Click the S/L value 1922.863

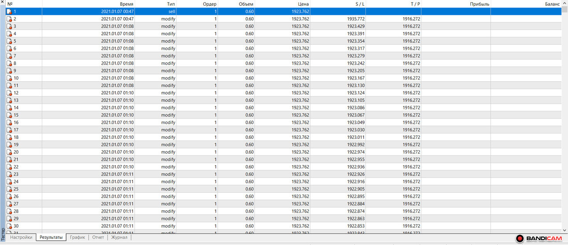356,219
